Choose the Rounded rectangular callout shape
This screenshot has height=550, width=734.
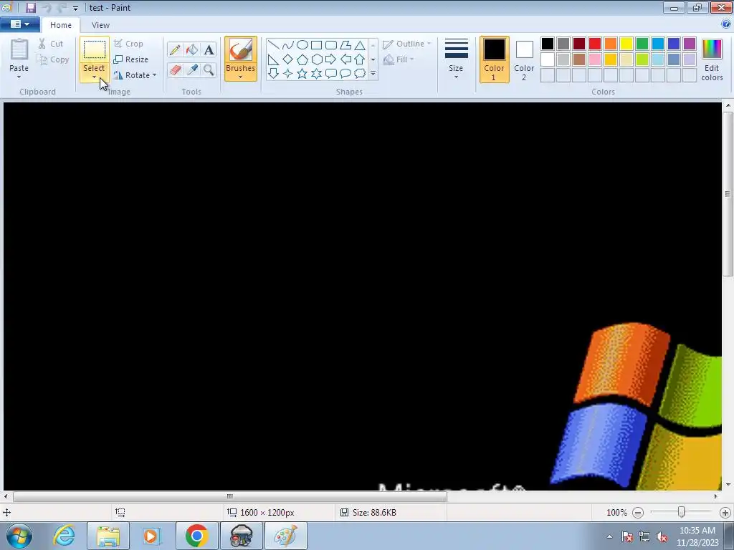(331, 74)
